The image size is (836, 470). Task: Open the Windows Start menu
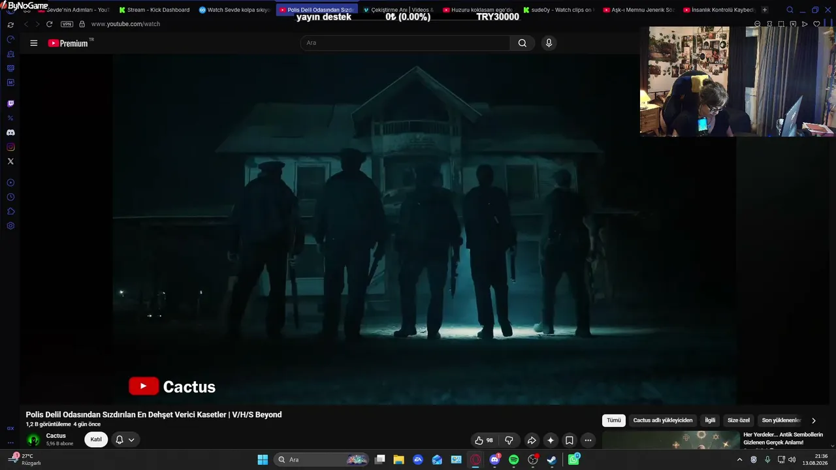tap(263, 460)
